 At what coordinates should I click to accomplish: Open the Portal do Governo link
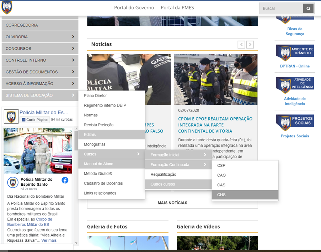click(x=134, y=8)
